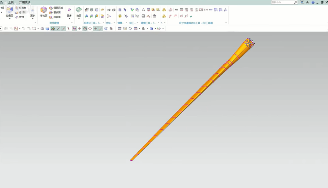
Task: Toggle mid point snap
Action: point(63,29)
